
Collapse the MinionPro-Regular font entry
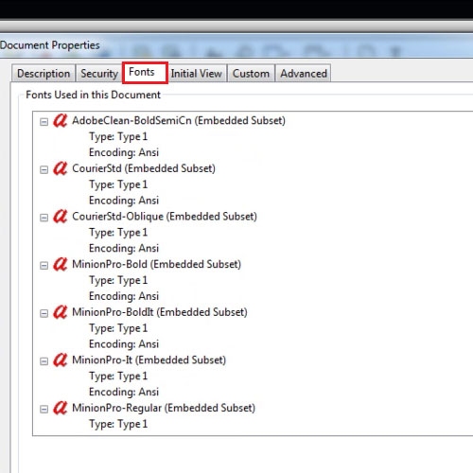point(44,410)
